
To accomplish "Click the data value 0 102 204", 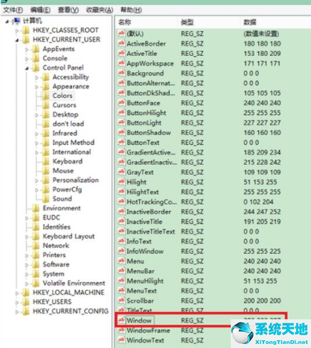I will (258, 202).
